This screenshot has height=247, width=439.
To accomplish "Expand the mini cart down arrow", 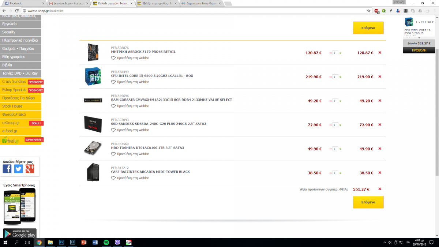I will [x=419, y=38].
